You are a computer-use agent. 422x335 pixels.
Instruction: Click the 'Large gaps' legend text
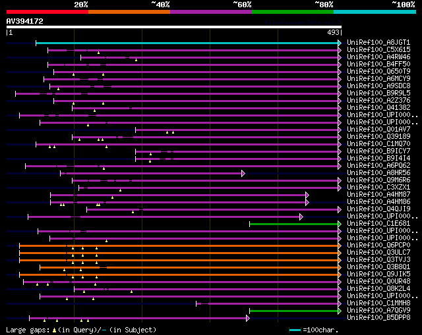(x=28, y=330)
